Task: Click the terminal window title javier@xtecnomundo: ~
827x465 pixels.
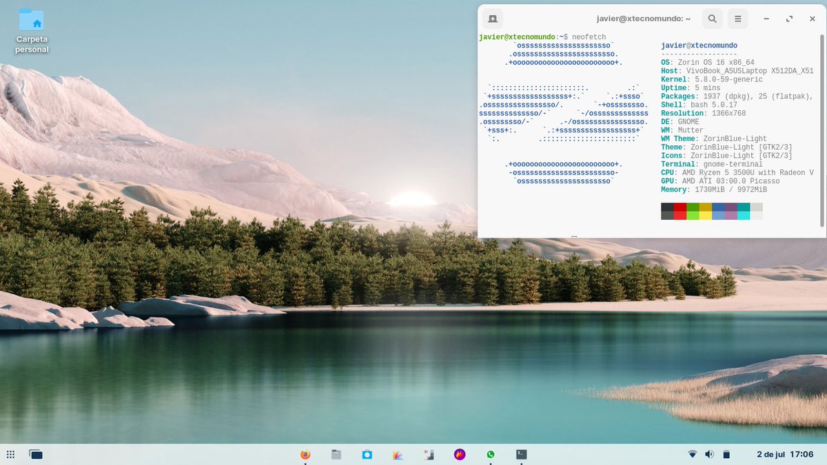Action: (644, 19)
